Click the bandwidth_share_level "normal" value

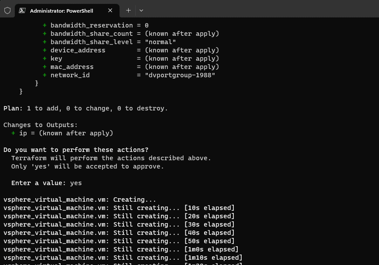[160, 42]
